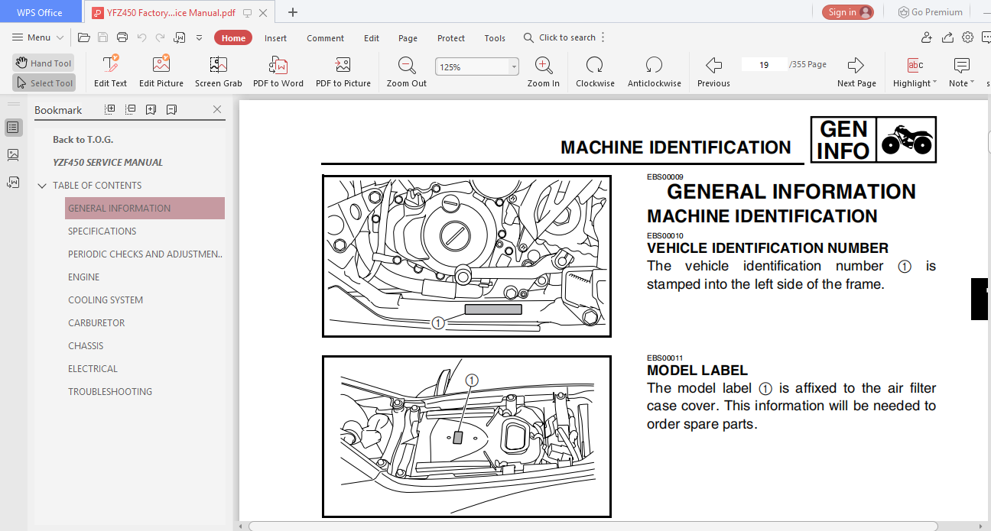Open the more options dots beside search
991x531 pixels.
[603, 37]
